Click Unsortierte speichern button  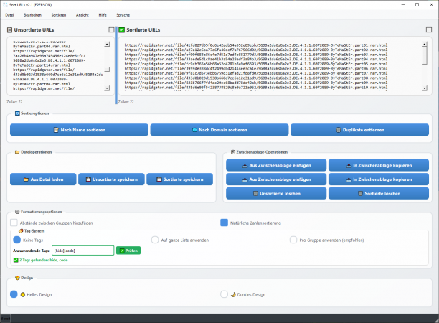point(111,179)
